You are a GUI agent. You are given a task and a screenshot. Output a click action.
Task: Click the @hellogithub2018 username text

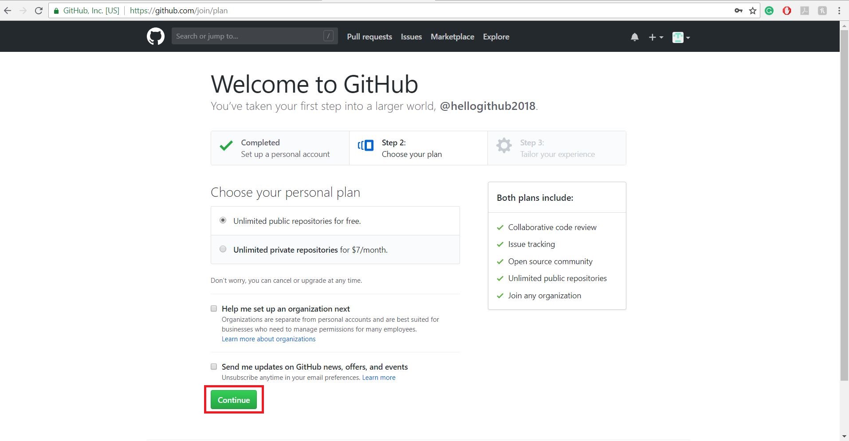pos(487,106)
